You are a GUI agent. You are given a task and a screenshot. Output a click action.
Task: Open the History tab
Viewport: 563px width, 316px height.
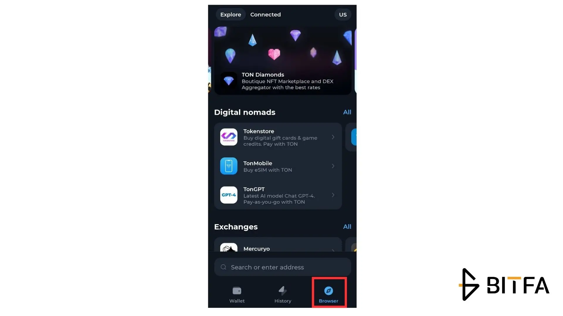point(283,294)
